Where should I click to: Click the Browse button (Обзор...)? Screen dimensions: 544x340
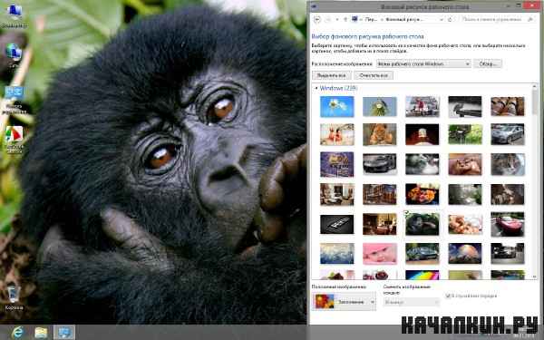488,63
